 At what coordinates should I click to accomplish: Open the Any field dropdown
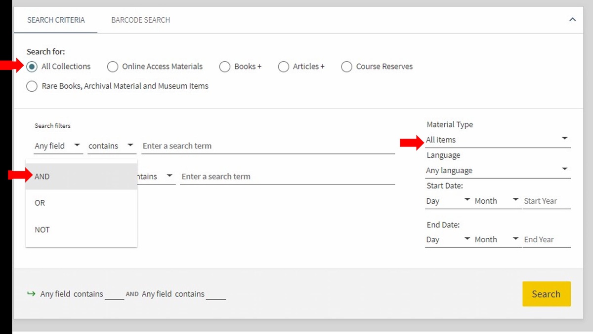pos(57,146)
